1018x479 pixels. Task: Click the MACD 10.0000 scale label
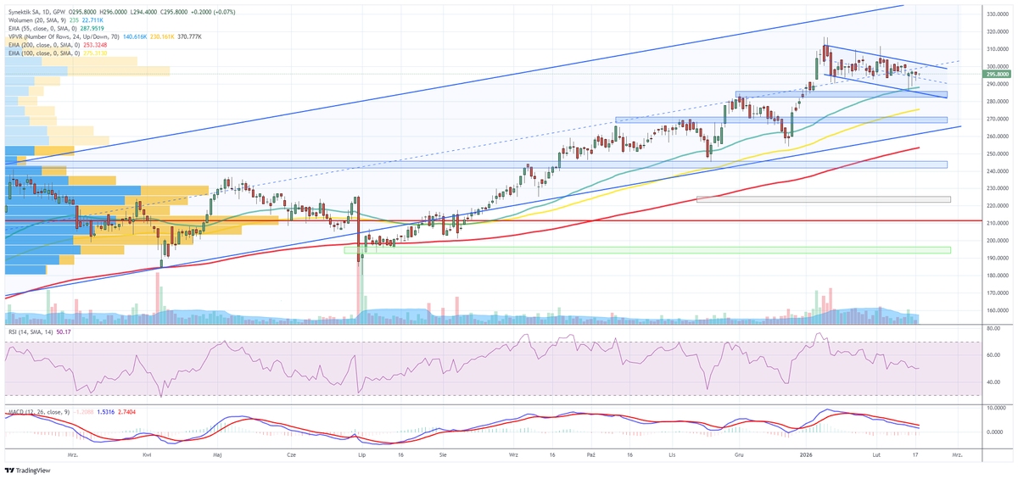point(995,408)
